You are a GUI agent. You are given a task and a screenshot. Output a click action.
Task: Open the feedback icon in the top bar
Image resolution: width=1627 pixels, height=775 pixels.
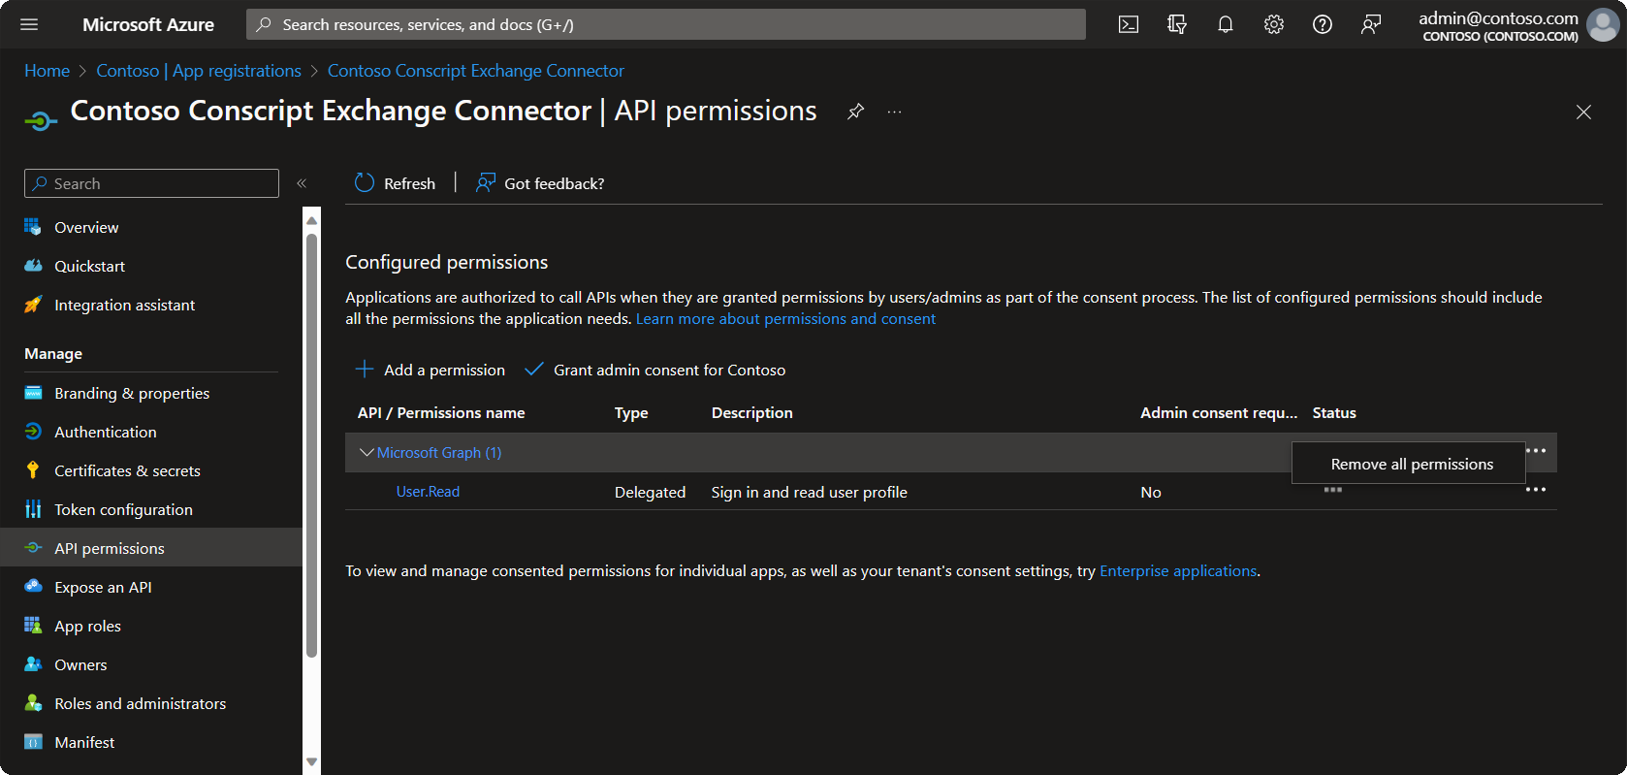pos(1371,24)
